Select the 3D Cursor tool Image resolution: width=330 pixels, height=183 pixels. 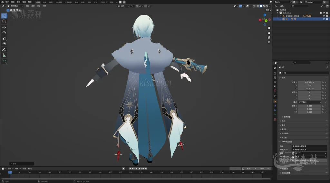(x=4, y=21)
